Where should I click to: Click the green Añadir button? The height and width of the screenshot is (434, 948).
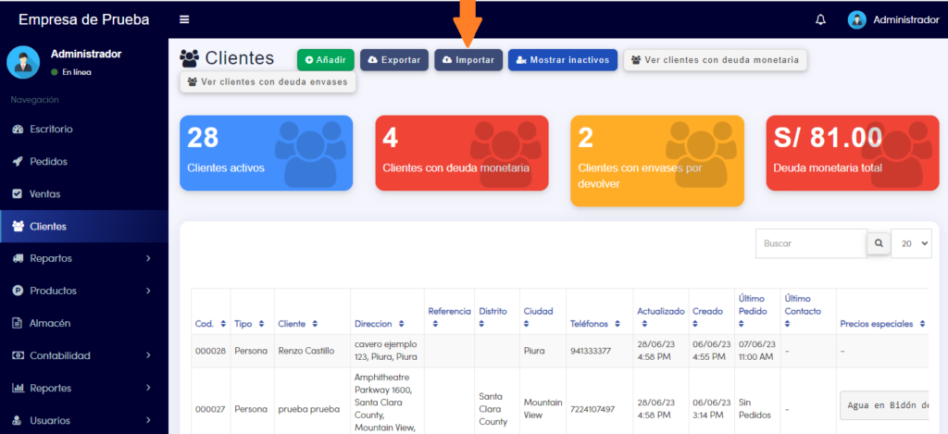[x=325, y=60]
